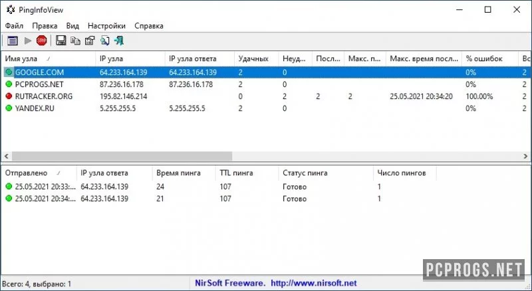Image resolution: width=532 pixels, height=291 pixels.
Task: Click the status bar text Всего: 4, выбрано: 1
Action: point(37,284)
